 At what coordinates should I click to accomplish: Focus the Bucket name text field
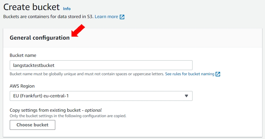click(101, 65)
